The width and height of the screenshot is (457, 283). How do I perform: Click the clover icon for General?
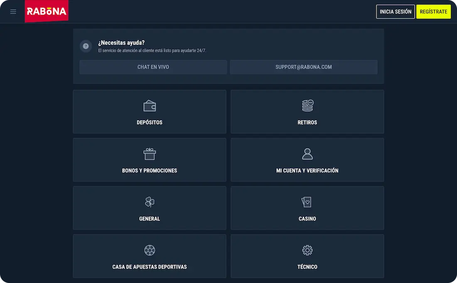(x=150, y=202)
